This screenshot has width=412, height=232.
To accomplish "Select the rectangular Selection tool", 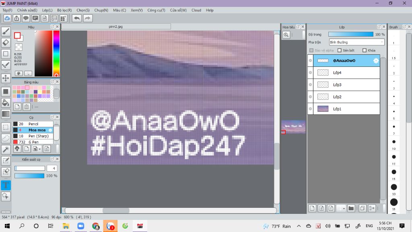I will [6, 127].
